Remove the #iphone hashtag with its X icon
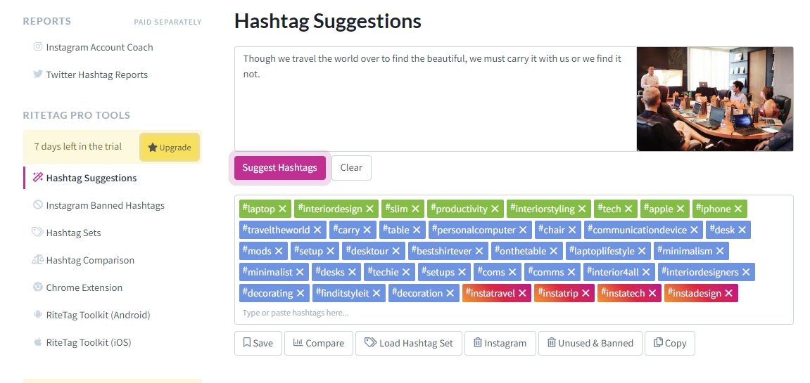Screen dimensions: 810x383 point(738,209)
